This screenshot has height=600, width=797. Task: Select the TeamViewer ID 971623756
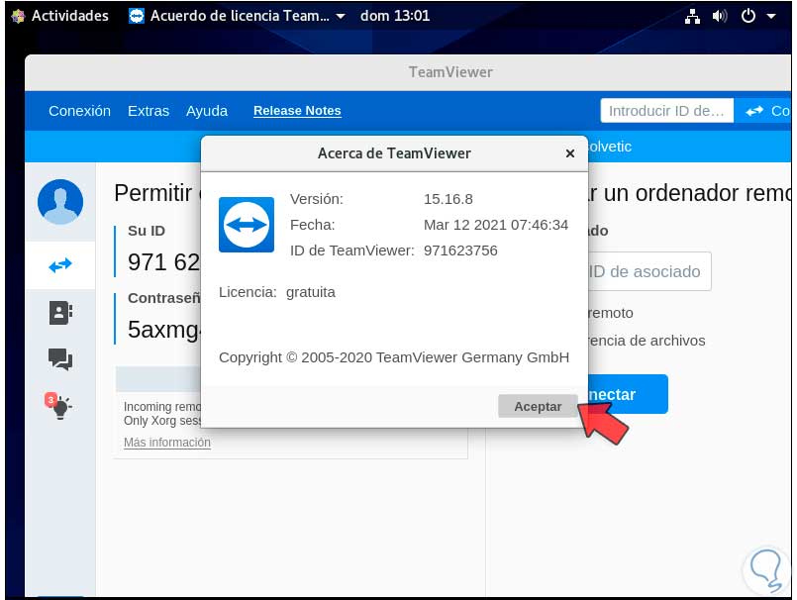460,250
